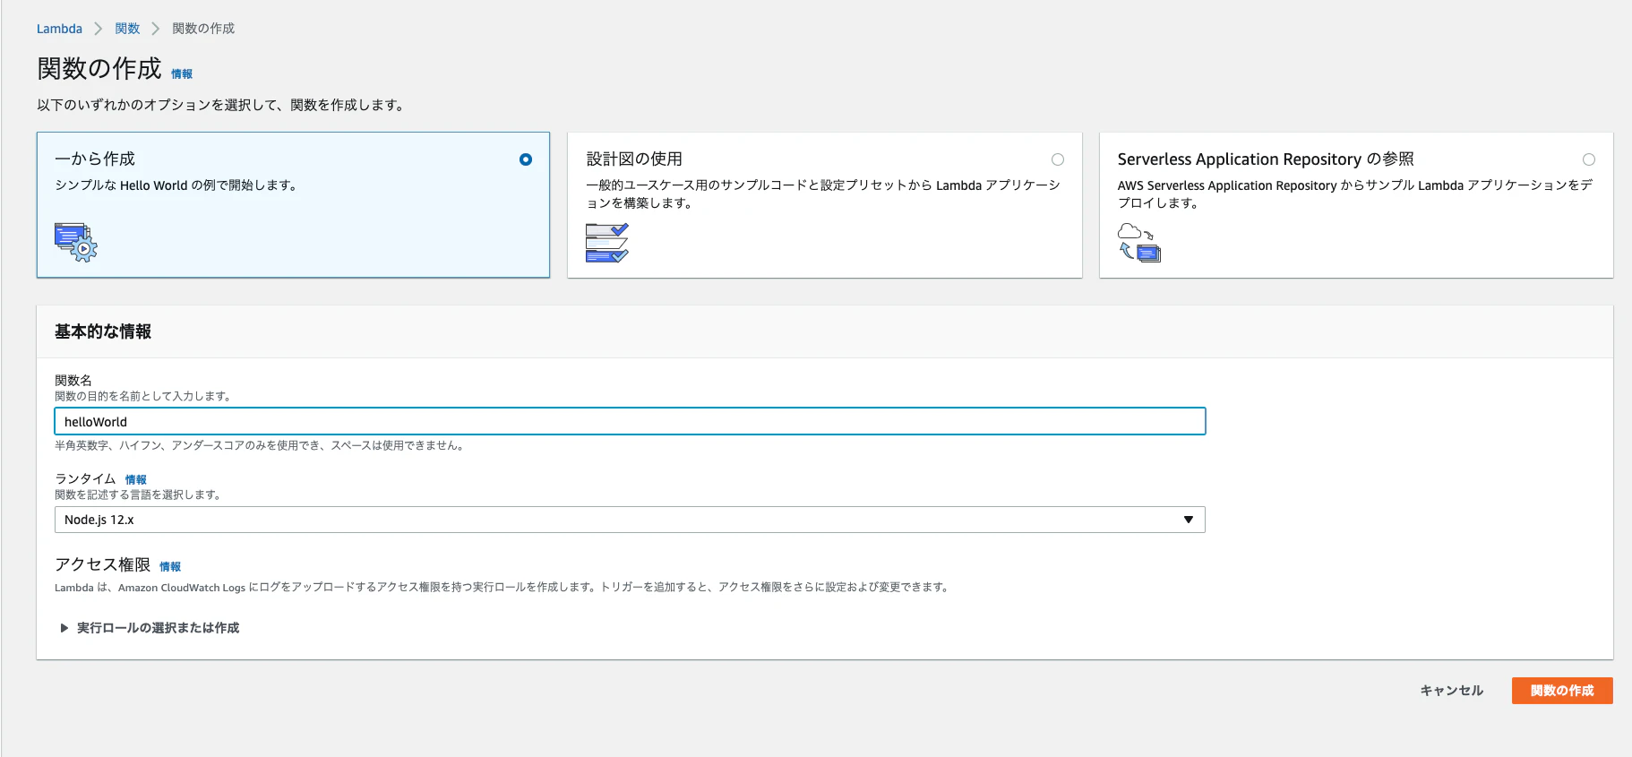Select Serverless Application Repository の参照 radio button
1632x757 pixels.
[x=1589, y=159]
